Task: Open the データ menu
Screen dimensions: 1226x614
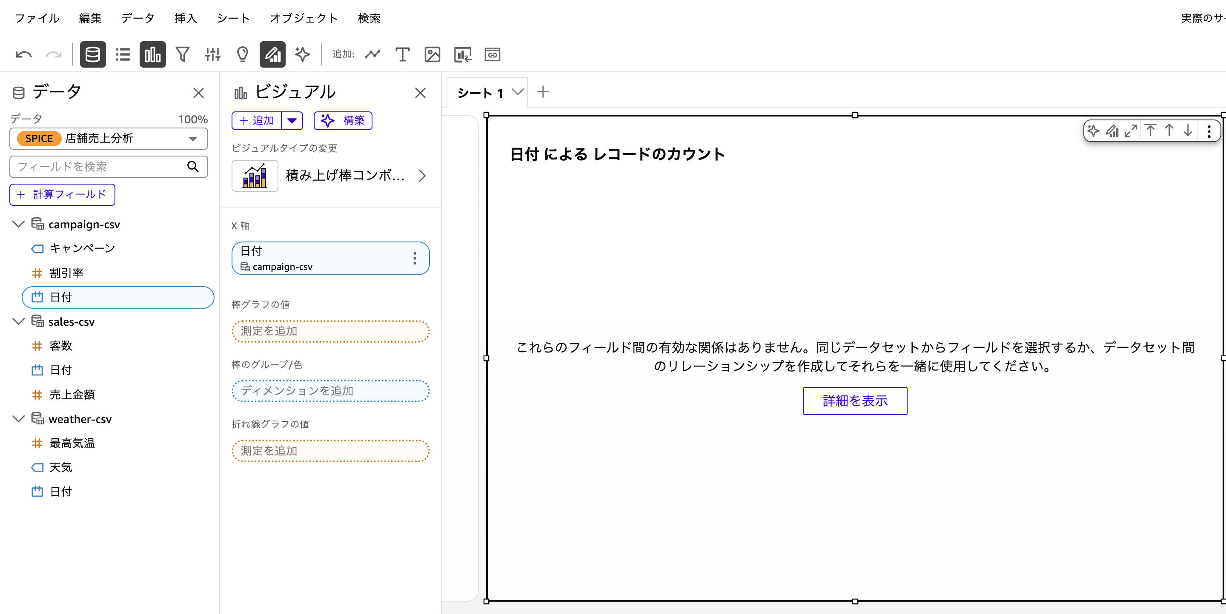Action: 138,18
